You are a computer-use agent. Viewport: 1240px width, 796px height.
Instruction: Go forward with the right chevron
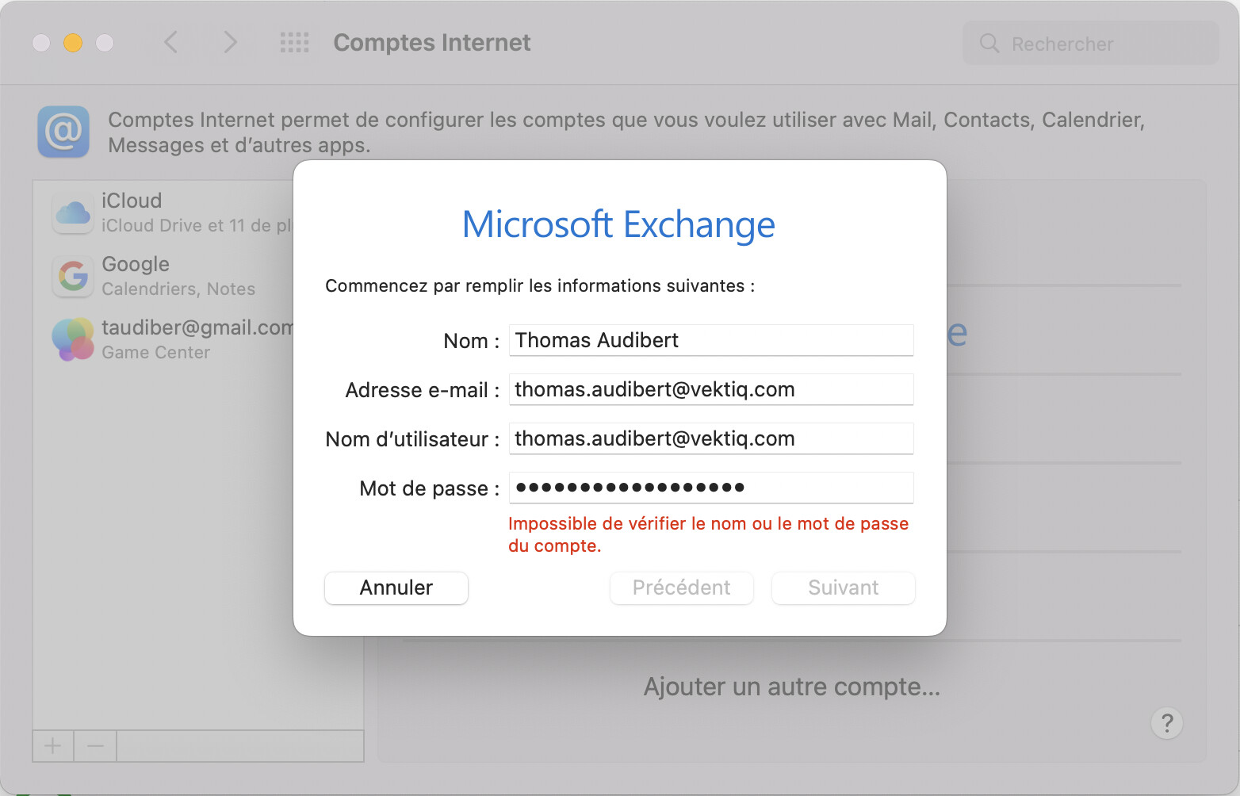click(230, 42)
